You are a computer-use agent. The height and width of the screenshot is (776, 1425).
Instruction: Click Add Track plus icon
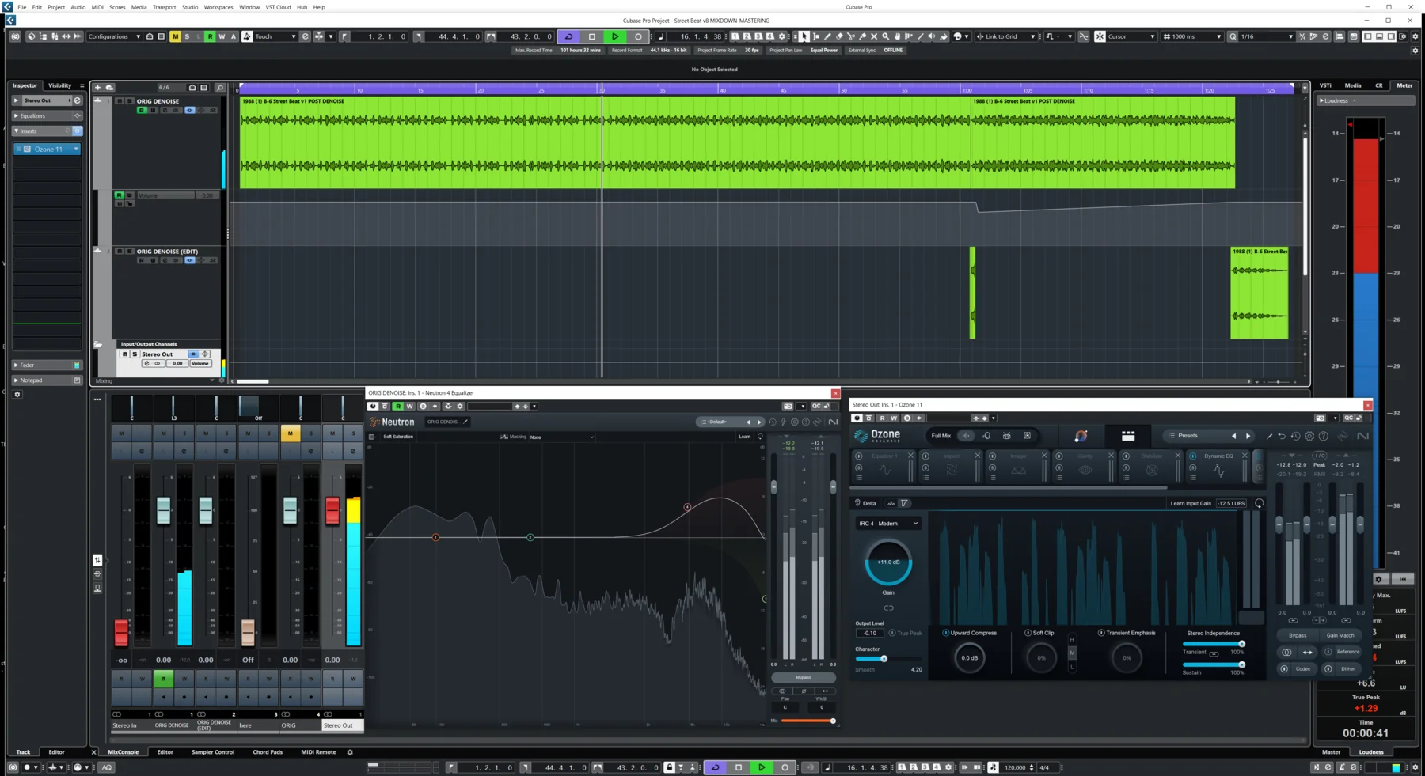[97, 87]
